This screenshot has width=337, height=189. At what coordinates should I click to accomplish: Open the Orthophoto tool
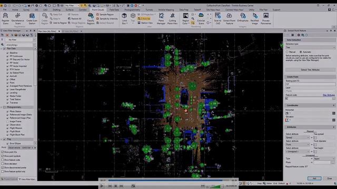[x=243, y=17]
